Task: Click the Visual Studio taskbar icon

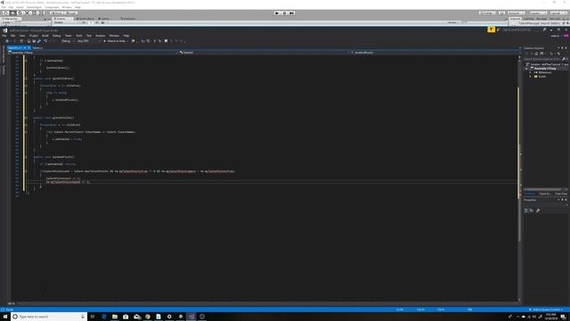Action: (191, 317)
